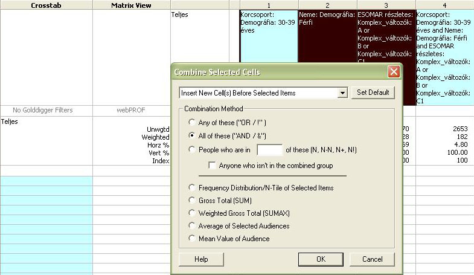Click the value 4.80 in column 4
The image size is (474, 275).
point(461,144)
